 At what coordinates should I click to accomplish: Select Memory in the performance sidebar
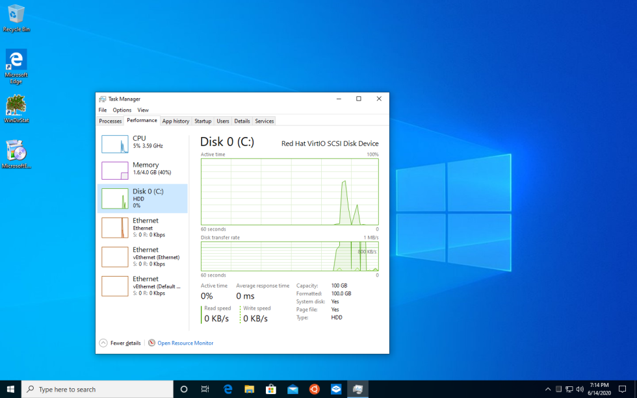coord(142,171)
